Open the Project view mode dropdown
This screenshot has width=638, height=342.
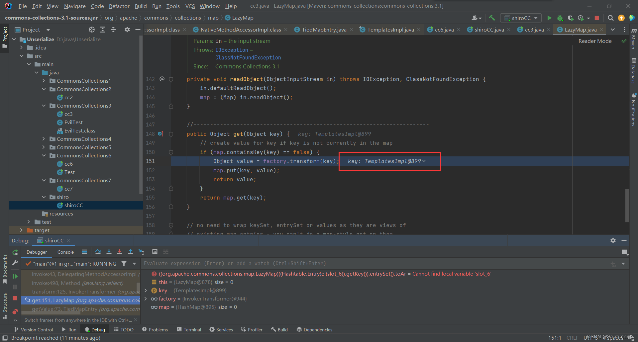[x=48, y=30]
